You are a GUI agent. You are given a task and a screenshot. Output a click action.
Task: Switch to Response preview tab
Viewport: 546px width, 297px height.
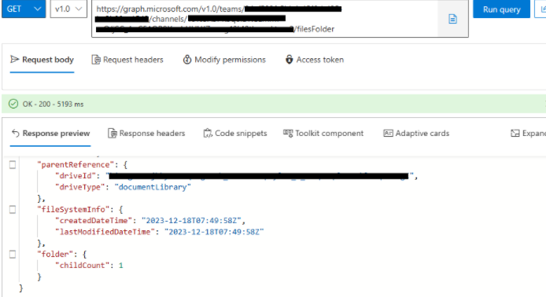(x=50, y=134)
